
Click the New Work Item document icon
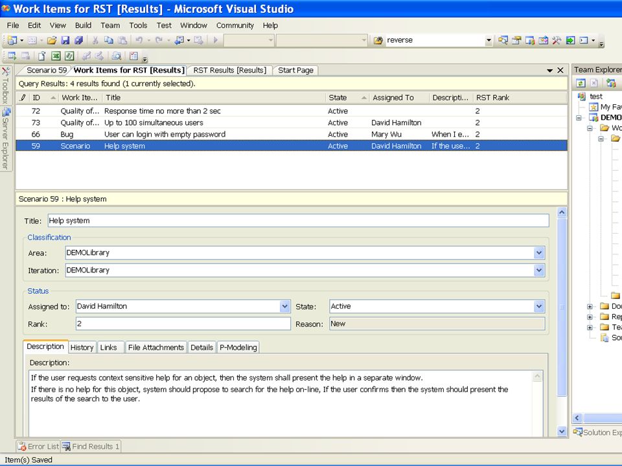[x=41, y=56]
